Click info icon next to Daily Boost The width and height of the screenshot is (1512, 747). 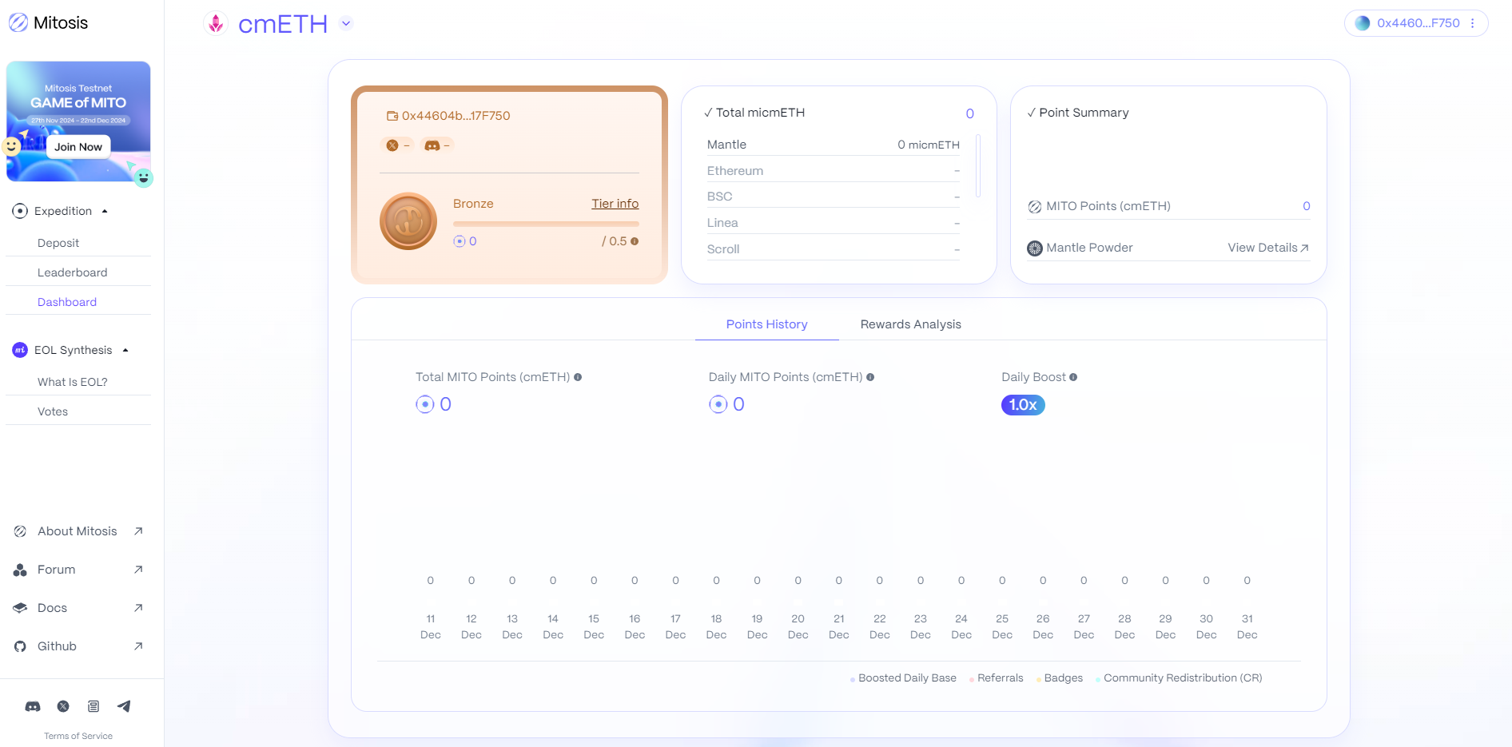[x=1073, y=377]
